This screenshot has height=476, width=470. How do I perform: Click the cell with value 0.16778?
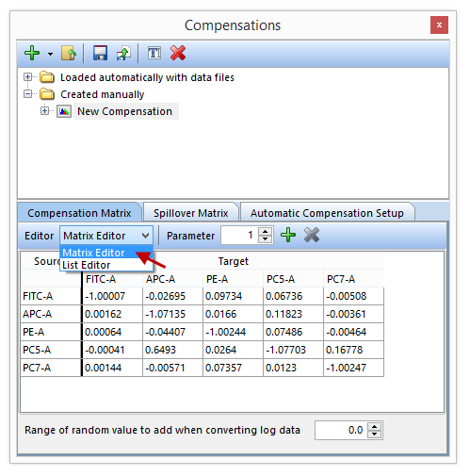353,350
